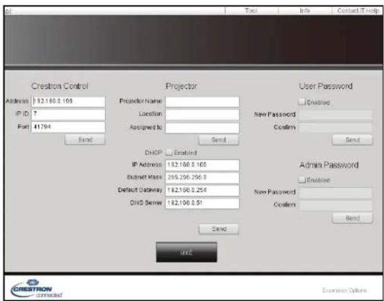Click the Port field showing 41794
This screenshot has width=384, height=301.
(68, 127)
